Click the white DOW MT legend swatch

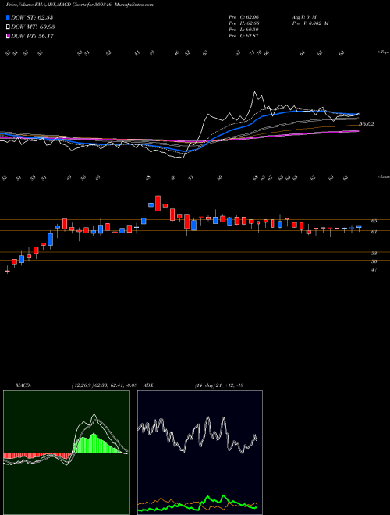pyautogui.click(x=8, y=27)
